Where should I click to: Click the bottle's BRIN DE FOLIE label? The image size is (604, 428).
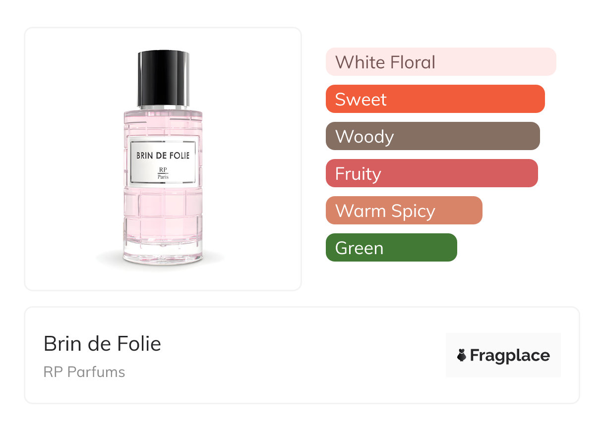pos(163,156)
